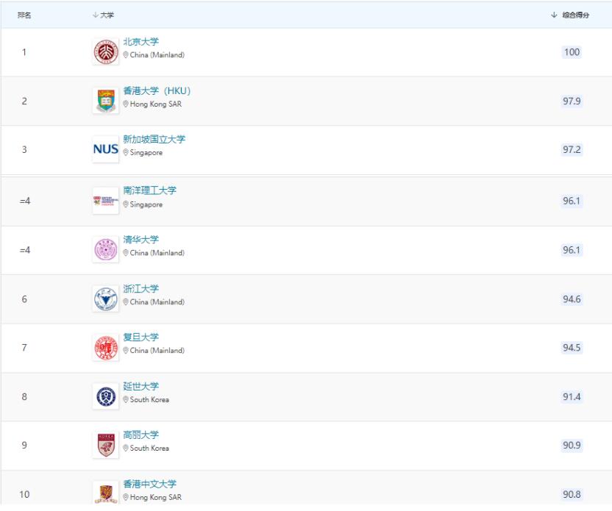Select the 排名 column header
This screenshot has width=612, height=511.
(x=24, y=15)
